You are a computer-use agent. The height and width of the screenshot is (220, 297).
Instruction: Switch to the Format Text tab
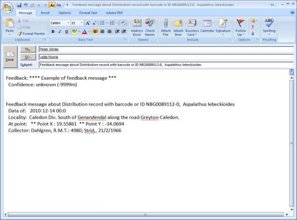pos(88,13)
